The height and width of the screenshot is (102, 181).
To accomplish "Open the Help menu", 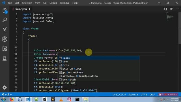I will (75, 3).
